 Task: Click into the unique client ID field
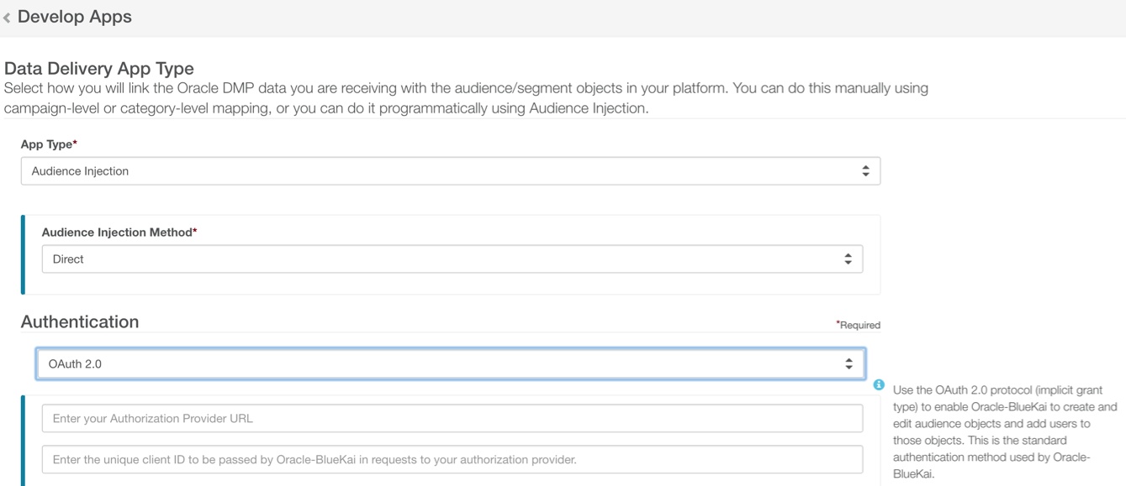point(452,459)
